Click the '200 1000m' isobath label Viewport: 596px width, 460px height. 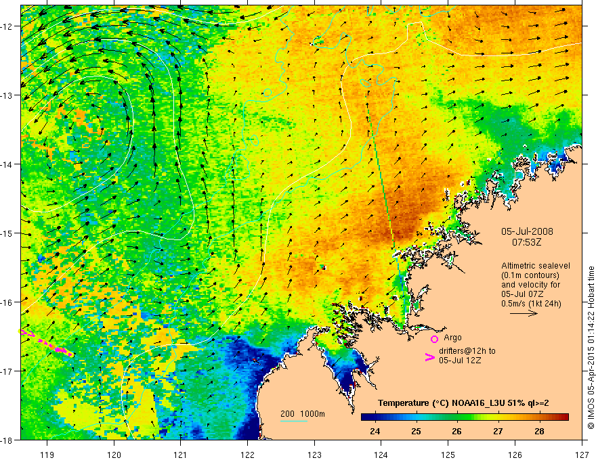coord(303,414)
